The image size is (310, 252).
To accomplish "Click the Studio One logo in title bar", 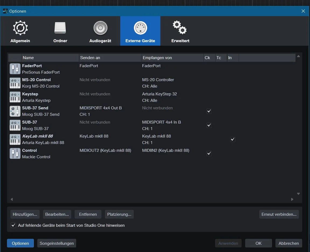I will click(5, 11).
